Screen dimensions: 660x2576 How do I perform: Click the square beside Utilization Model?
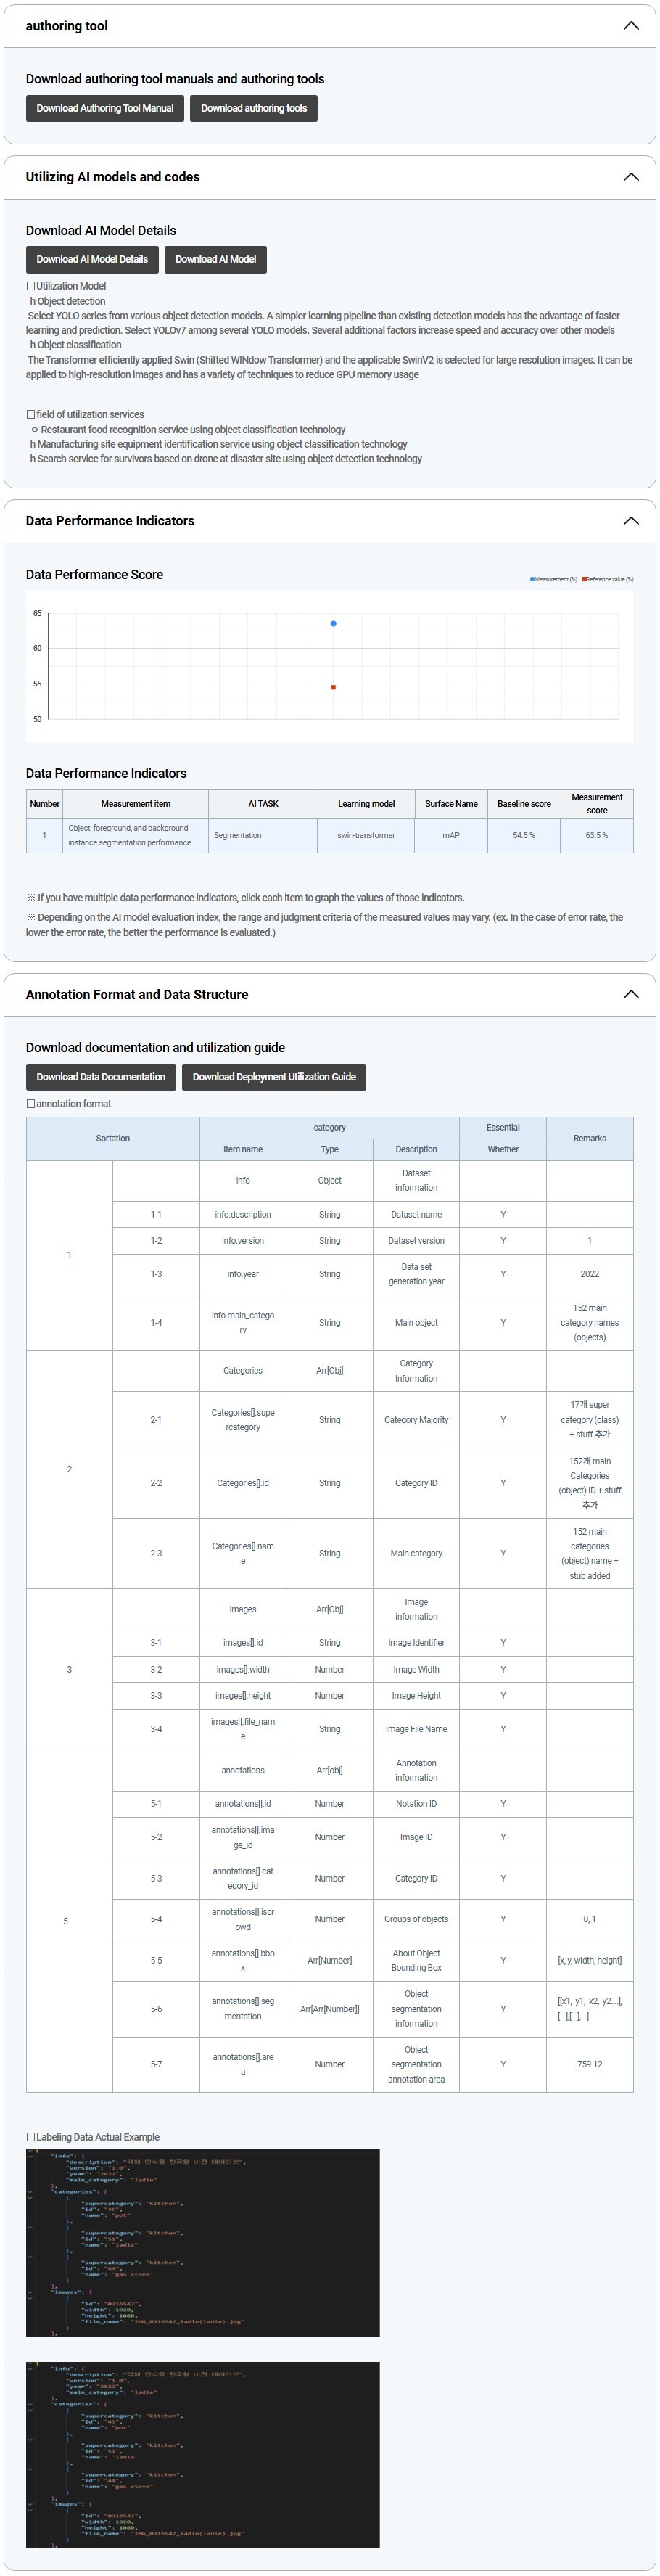(31, 286)
